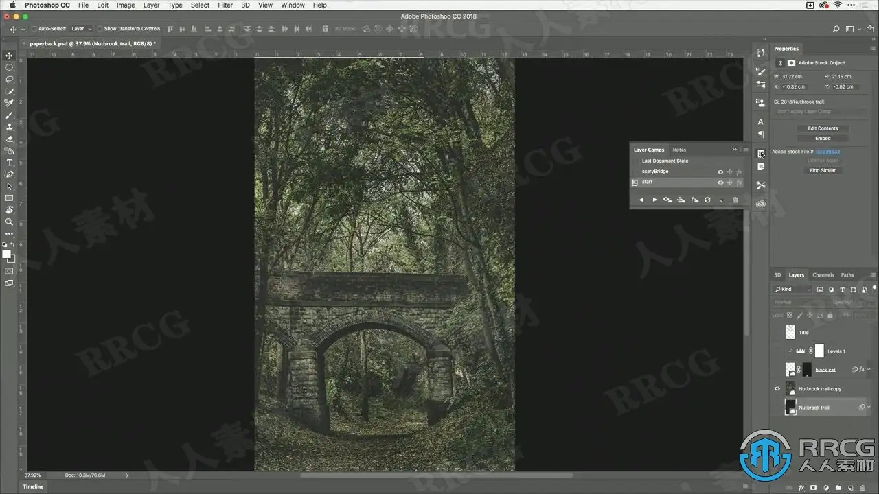Delete the selected layer comp
Image resolution: width=879 pixels, height=494 pixels.
click(x=735, y=200)
